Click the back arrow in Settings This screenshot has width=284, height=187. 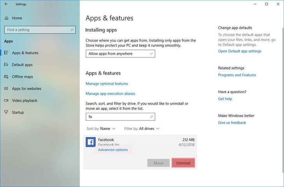6,4
